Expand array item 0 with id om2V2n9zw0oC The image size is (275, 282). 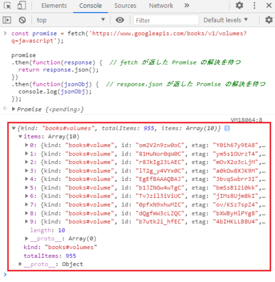[26, 145]
